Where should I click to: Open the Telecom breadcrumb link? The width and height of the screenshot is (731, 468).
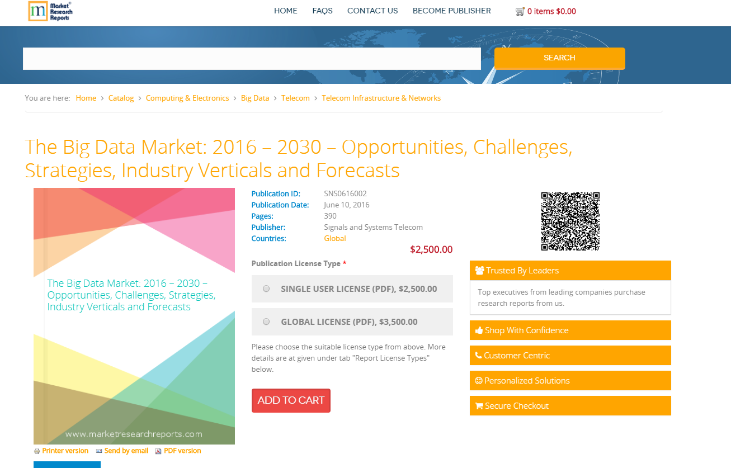(x=295, y=98)
